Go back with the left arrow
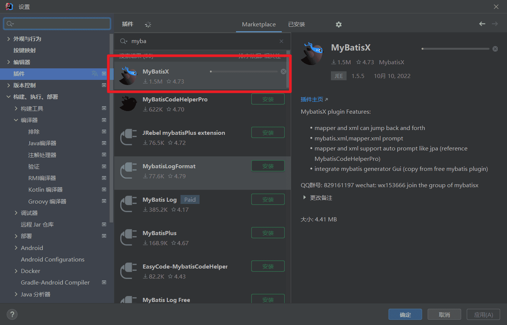 pos(482,24)
